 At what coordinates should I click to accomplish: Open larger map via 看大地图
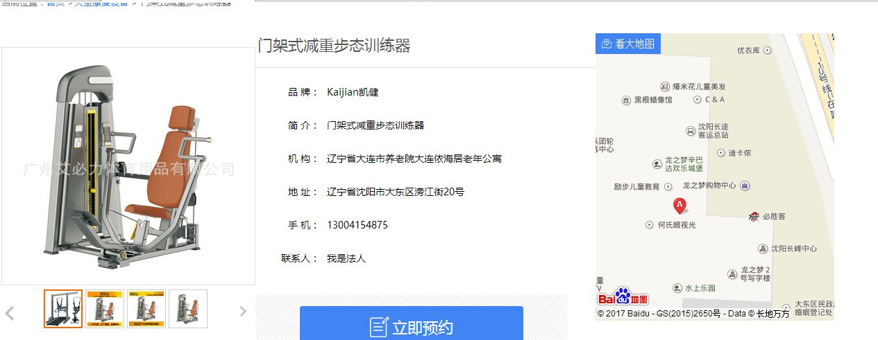click(628, 44)
